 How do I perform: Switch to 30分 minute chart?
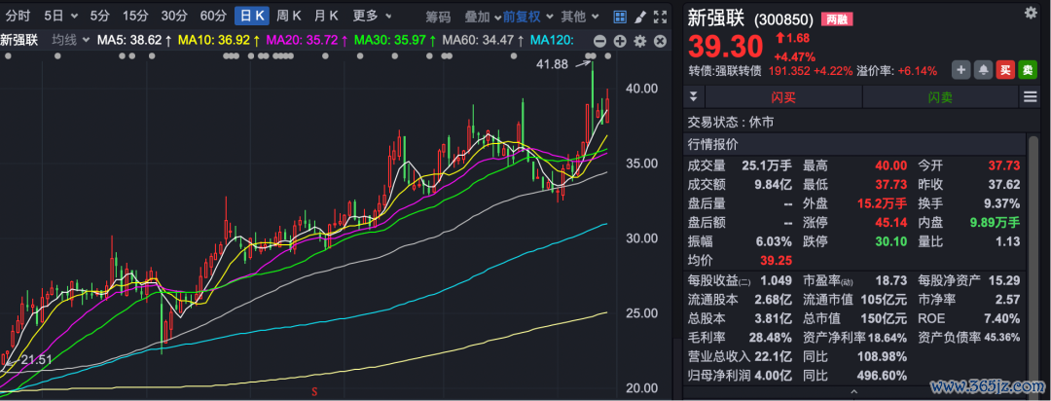coord(174,16)
